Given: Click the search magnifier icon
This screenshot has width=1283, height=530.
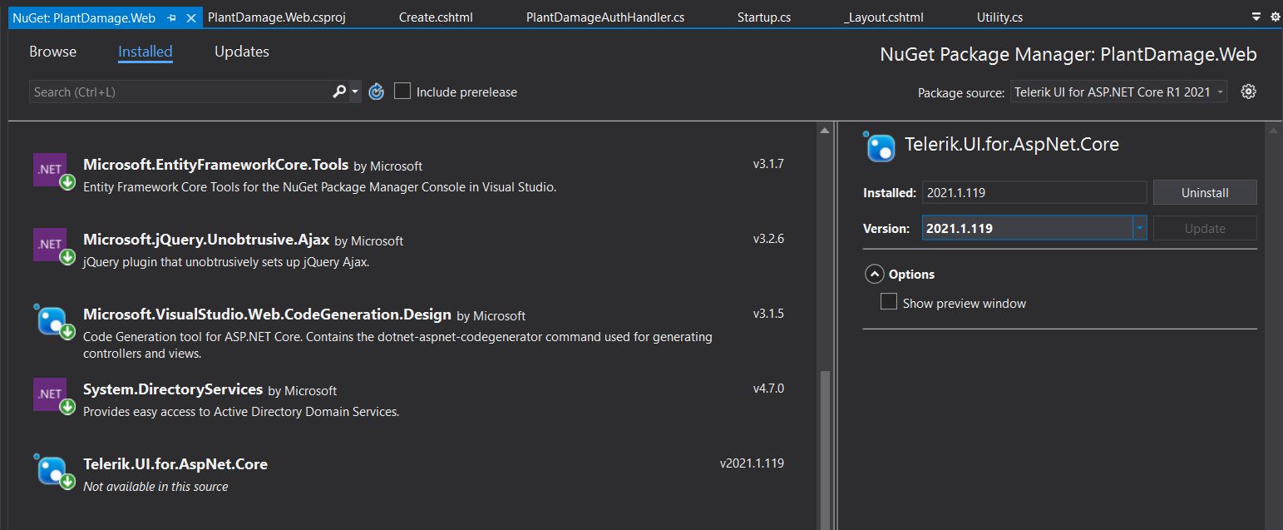Looking at the screenshot, I should click(x=339, y=92).
